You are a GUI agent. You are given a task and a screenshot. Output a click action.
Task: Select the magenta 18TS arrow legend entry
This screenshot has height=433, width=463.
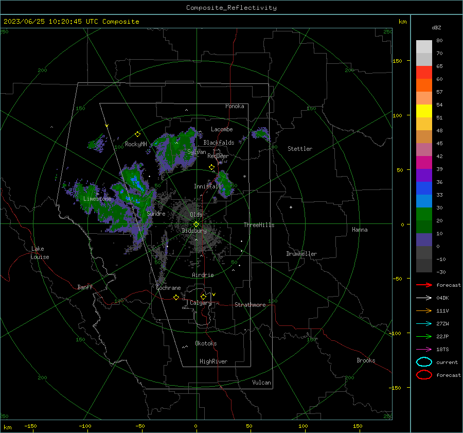click(x=424, y=349)
